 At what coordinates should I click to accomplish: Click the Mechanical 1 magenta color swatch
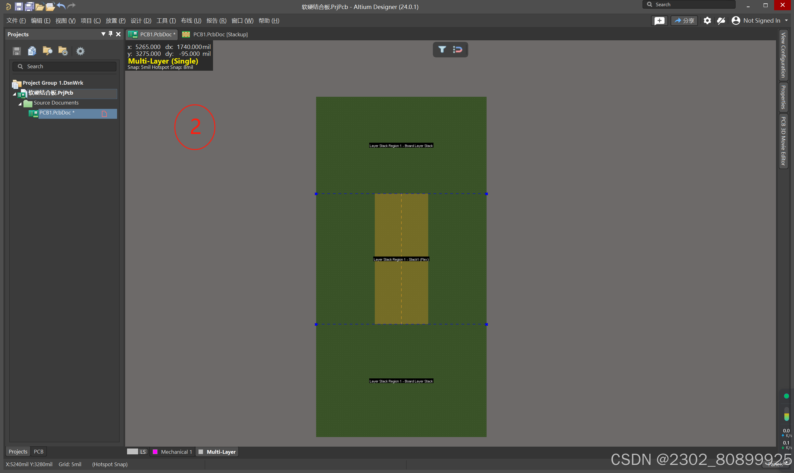click(x=155, y=452)
